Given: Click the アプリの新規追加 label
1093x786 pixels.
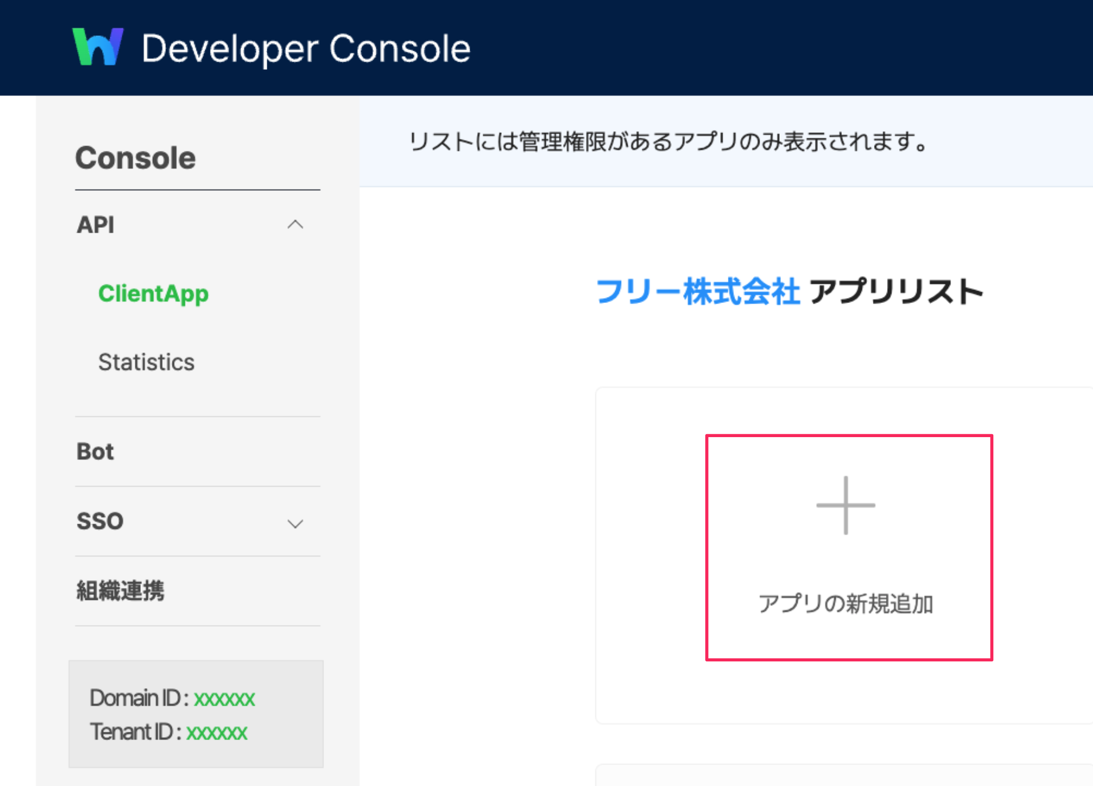Looking at the screenshot, I should [x=845, y=604].
